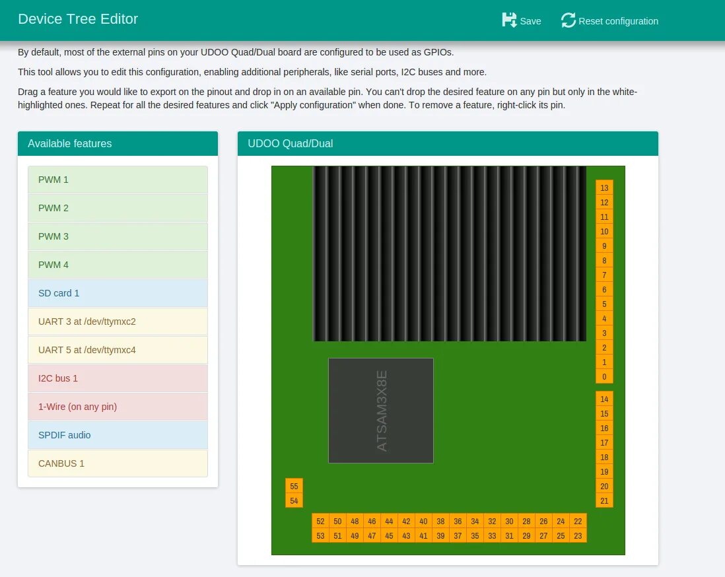
Task: Click pin 31 on the bottom header
Action: [509, 536]
